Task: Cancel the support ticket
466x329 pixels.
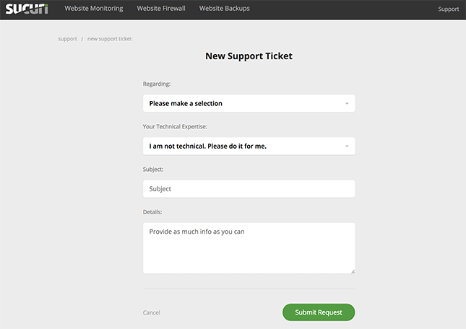Action: 151,312
